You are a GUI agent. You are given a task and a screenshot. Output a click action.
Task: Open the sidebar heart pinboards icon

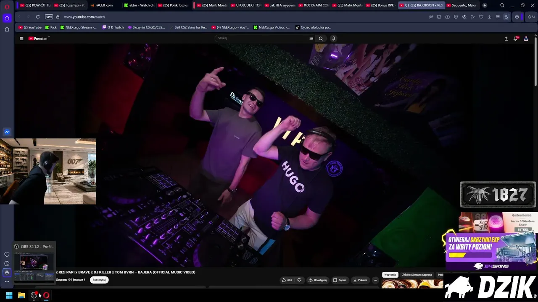pos(7,255)
